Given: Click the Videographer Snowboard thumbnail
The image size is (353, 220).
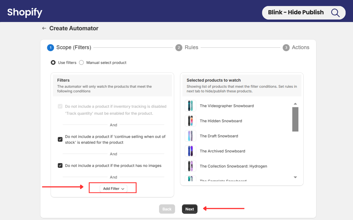Looking at the screenshot, I should (190, 106).
